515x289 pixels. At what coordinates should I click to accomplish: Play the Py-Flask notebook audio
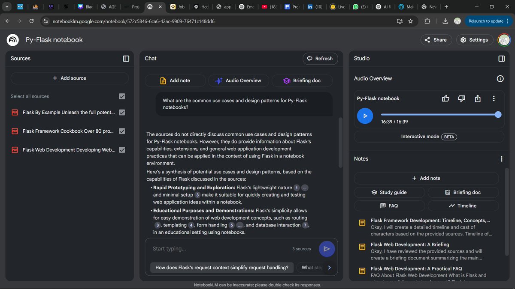tap(365, 116)
